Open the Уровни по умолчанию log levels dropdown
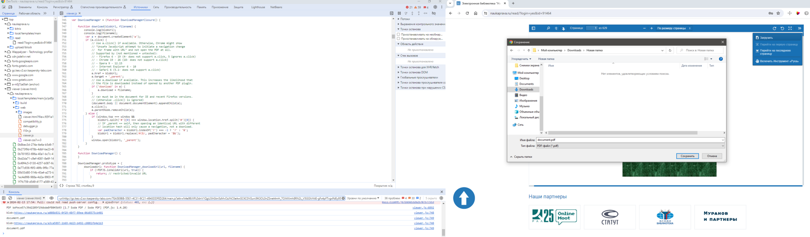The width and height of the screenshot is (810, 237). click(363, 198)
